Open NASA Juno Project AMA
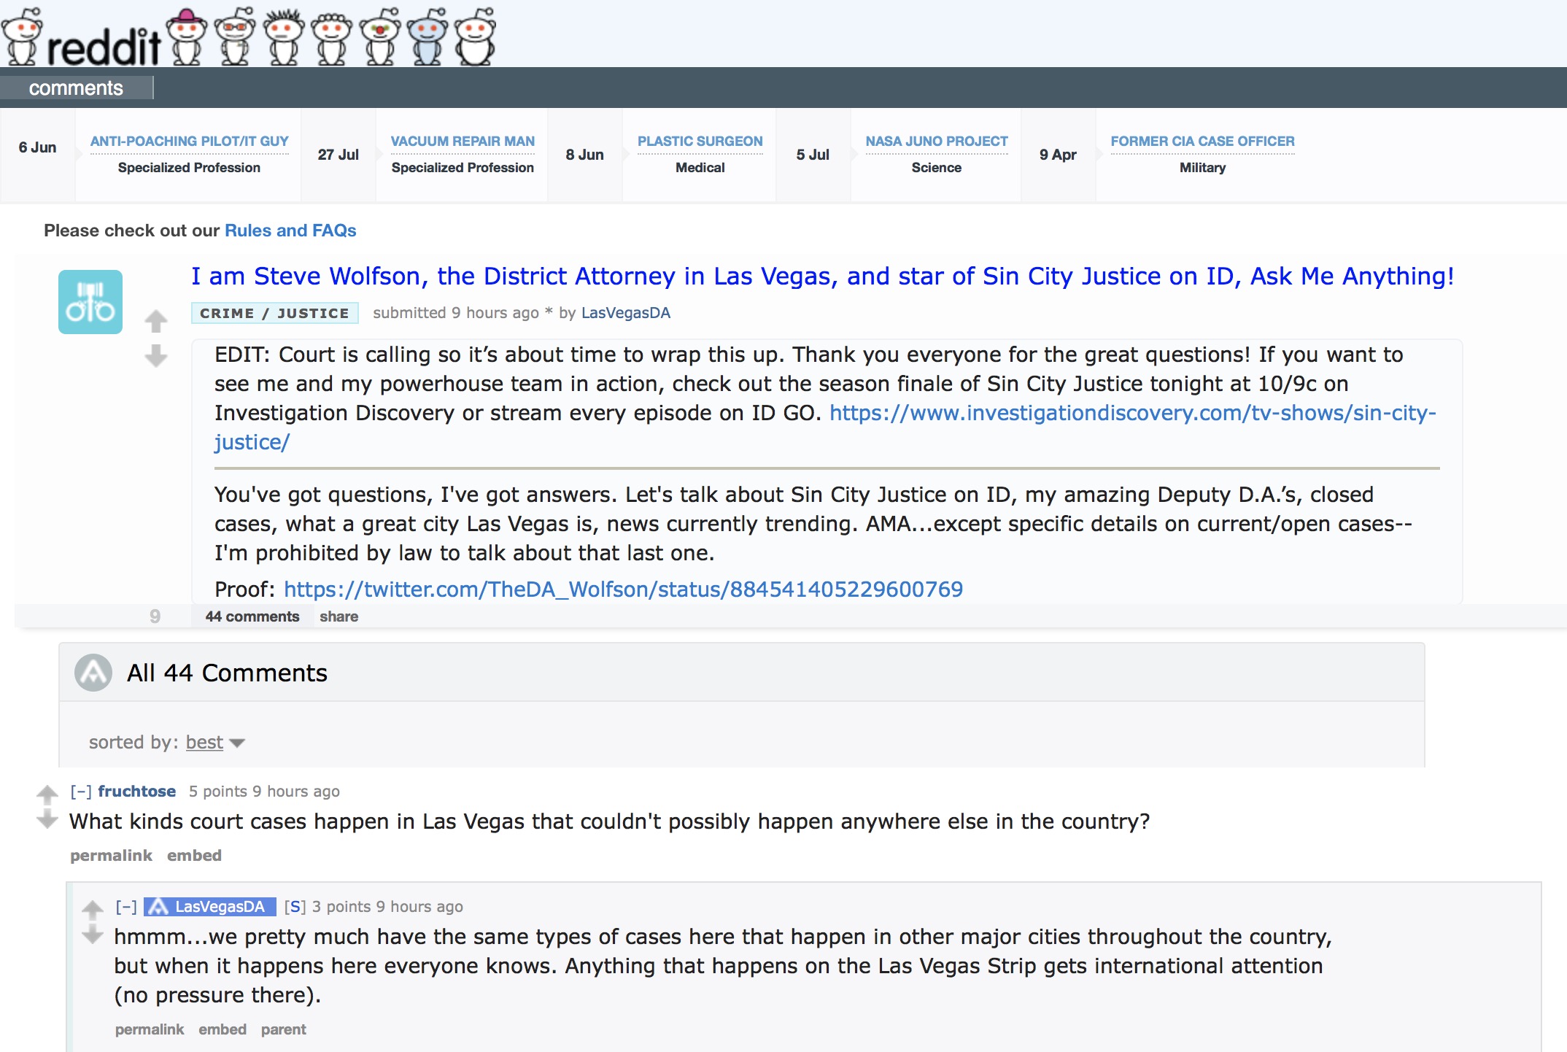 (937, 141)
